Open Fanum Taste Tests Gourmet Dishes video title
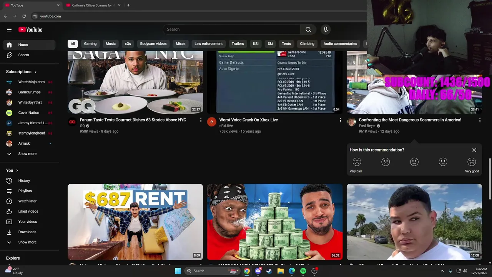492x277 pixels. click(x=133, y=120)
